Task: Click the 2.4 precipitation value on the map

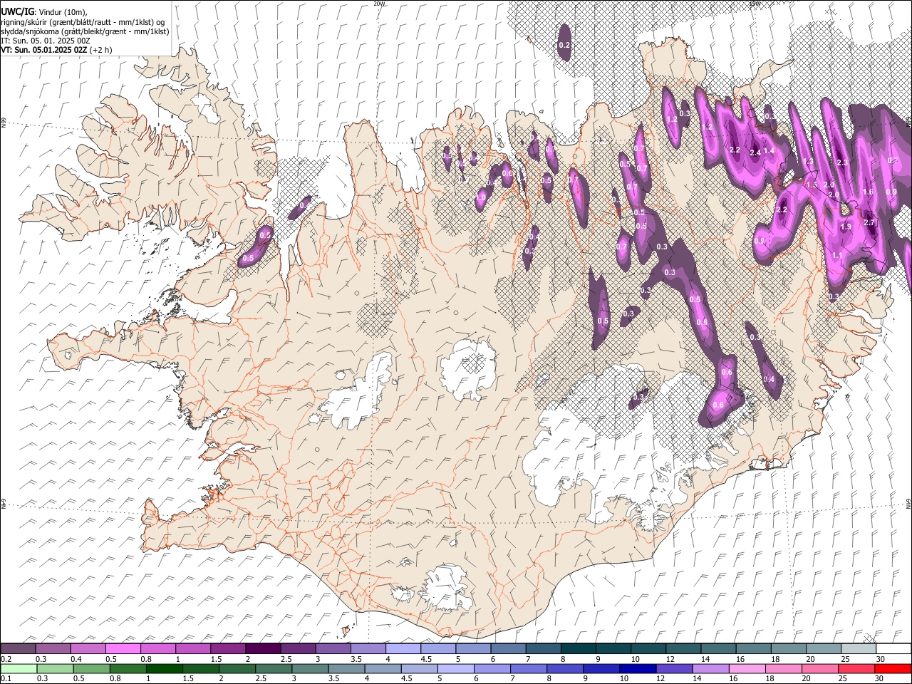Action: (755, 152)
